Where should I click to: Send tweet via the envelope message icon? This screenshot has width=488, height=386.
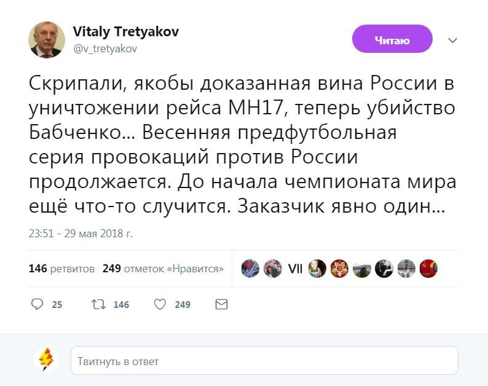pyautogui.click(x=222, y=304)
